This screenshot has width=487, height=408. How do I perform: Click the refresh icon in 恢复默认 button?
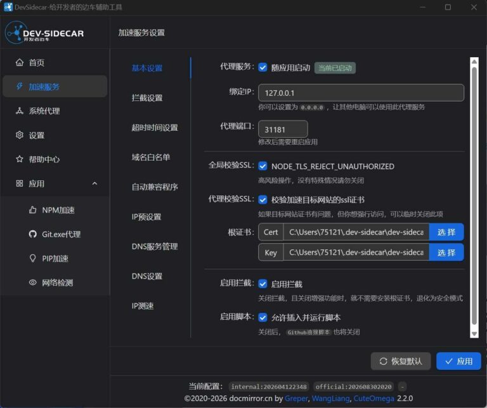383,362
